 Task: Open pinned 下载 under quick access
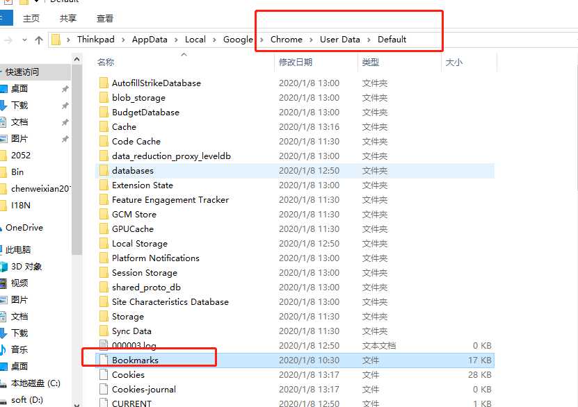(19, 106)
